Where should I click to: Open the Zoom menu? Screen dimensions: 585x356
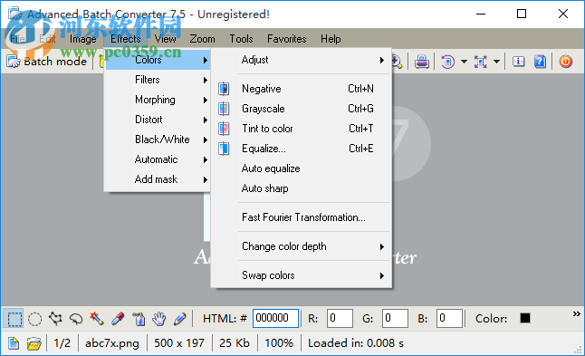tap(202, 39)
